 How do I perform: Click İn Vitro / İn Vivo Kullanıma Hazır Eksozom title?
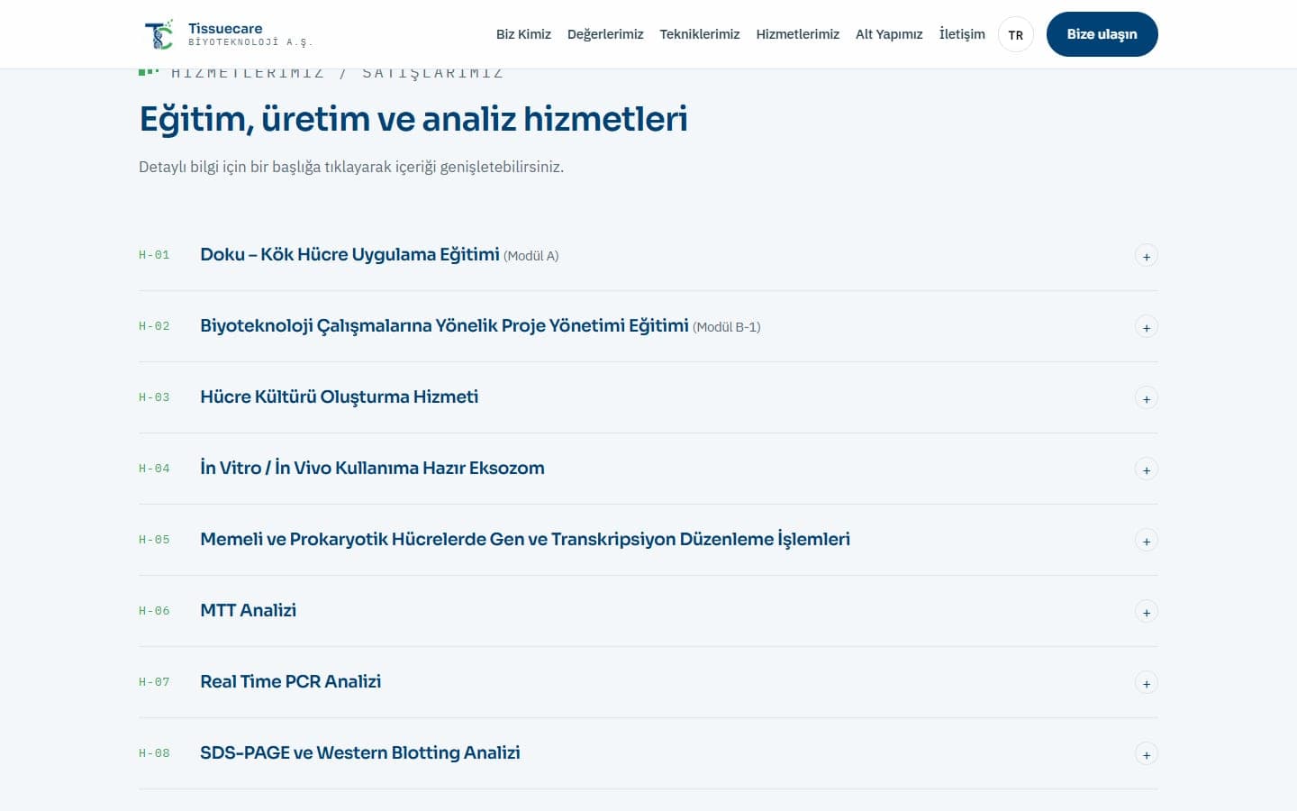(372, 468)
